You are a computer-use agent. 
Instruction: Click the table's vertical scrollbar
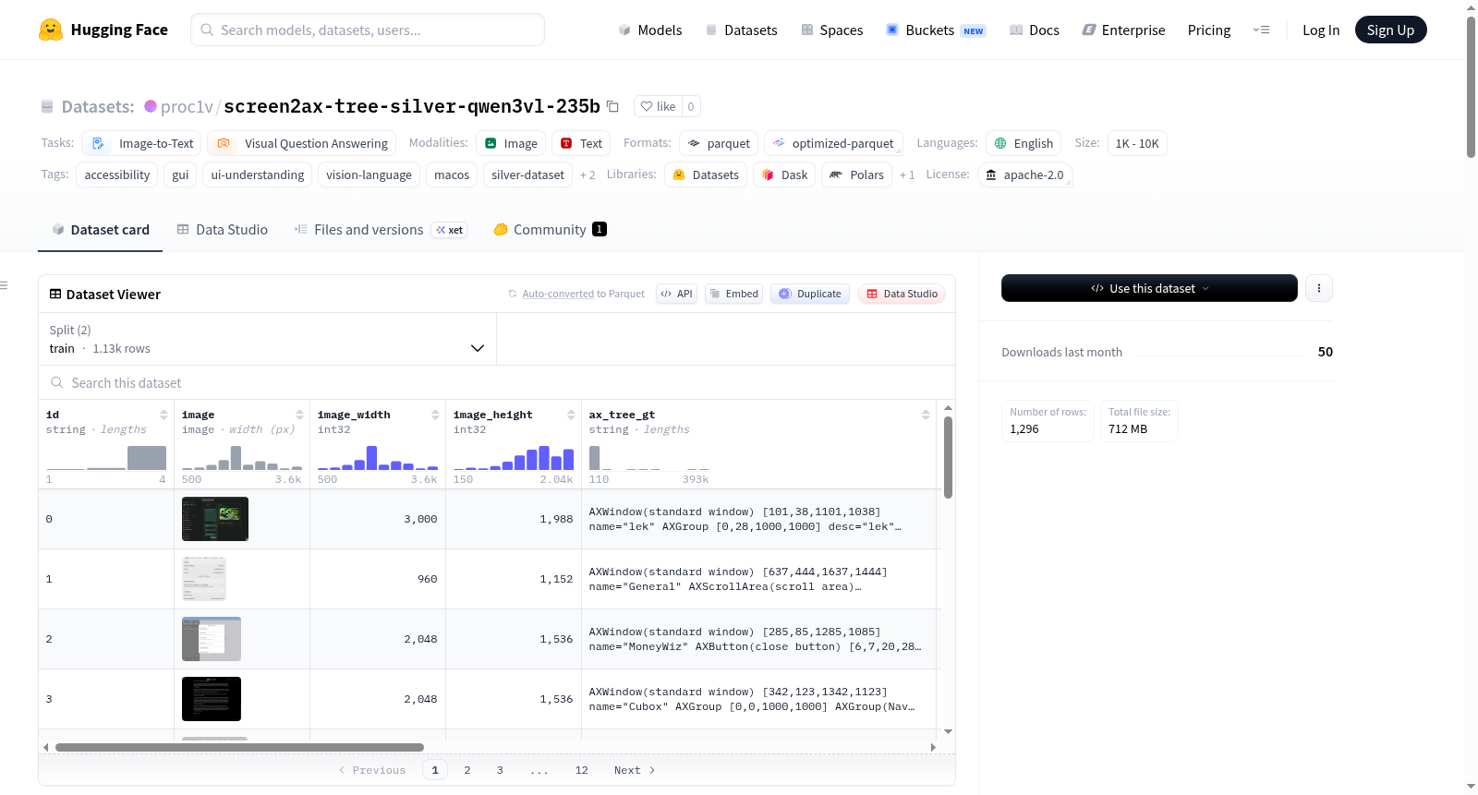point(948,457)
